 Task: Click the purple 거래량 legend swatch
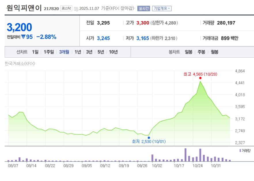click(x=240, y=150)
